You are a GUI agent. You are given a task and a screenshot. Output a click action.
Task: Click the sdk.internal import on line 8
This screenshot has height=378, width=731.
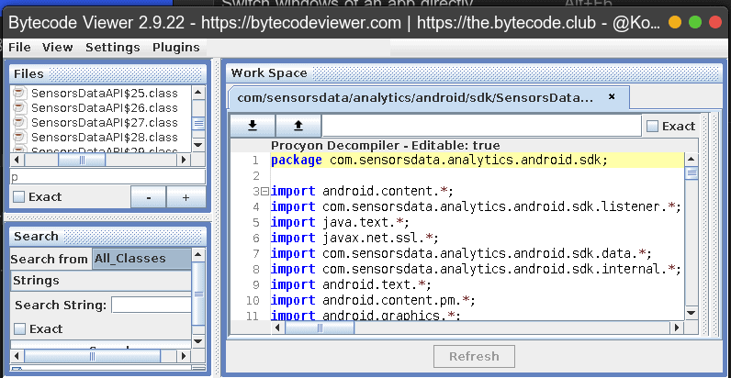tap(477, 269)
